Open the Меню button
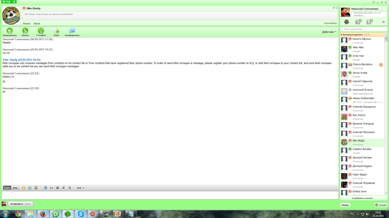This screenshot has width=389, height=218. click(345, 205)
